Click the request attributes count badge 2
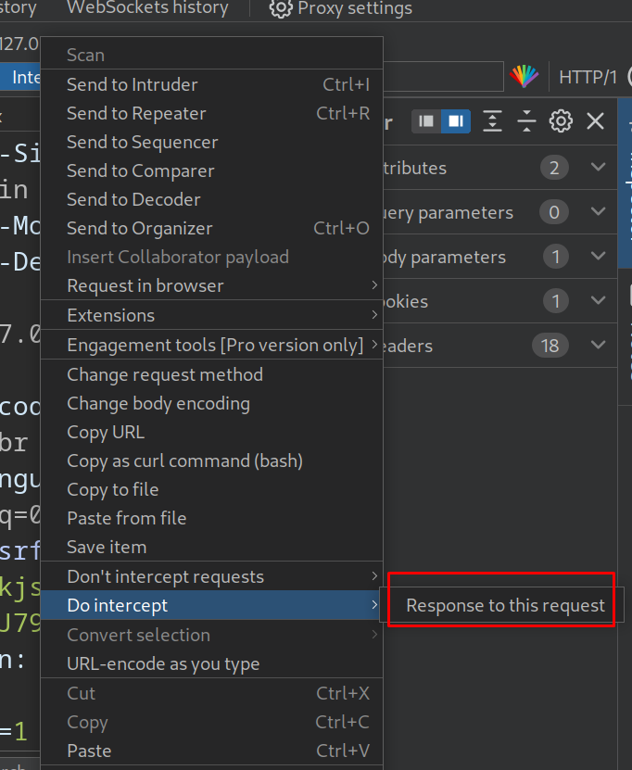Image resolution: width=632 pixels, height=770 pixels. [x=554, y=168]
